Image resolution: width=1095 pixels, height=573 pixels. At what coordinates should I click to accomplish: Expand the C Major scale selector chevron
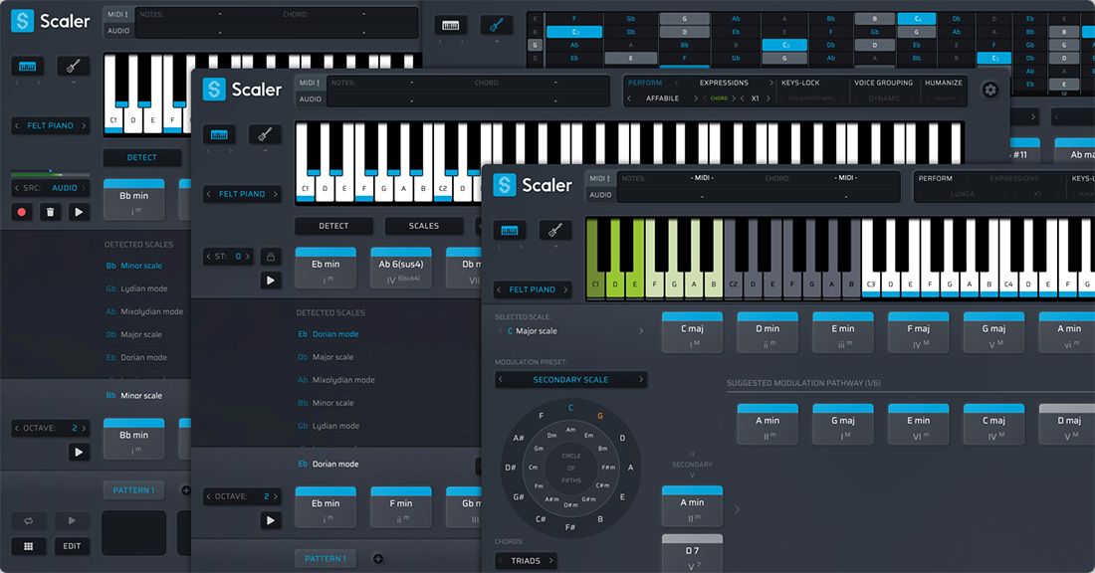point(641,331)
